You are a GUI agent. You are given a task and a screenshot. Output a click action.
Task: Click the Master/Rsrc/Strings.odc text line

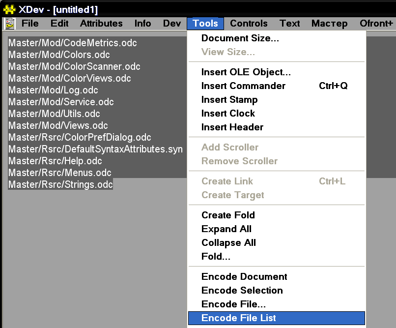(60, 185)
